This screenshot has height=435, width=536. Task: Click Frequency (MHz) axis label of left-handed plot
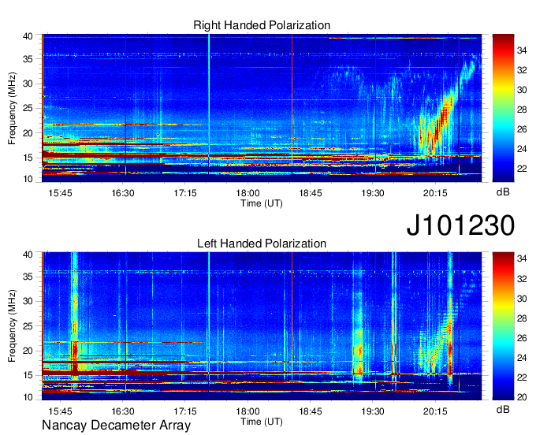click(12, 326)
